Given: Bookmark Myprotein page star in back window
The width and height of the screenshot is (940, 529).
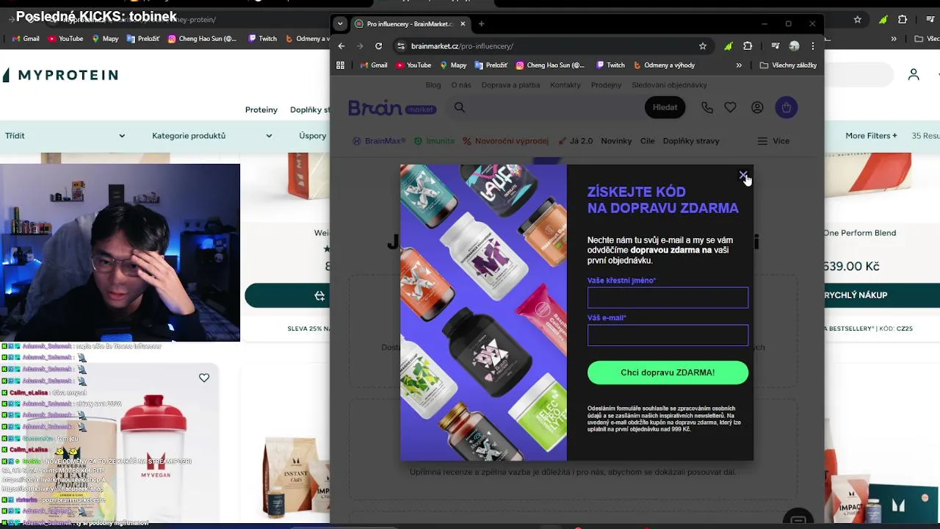Looking at the screenshot, I should pos(857,20).
